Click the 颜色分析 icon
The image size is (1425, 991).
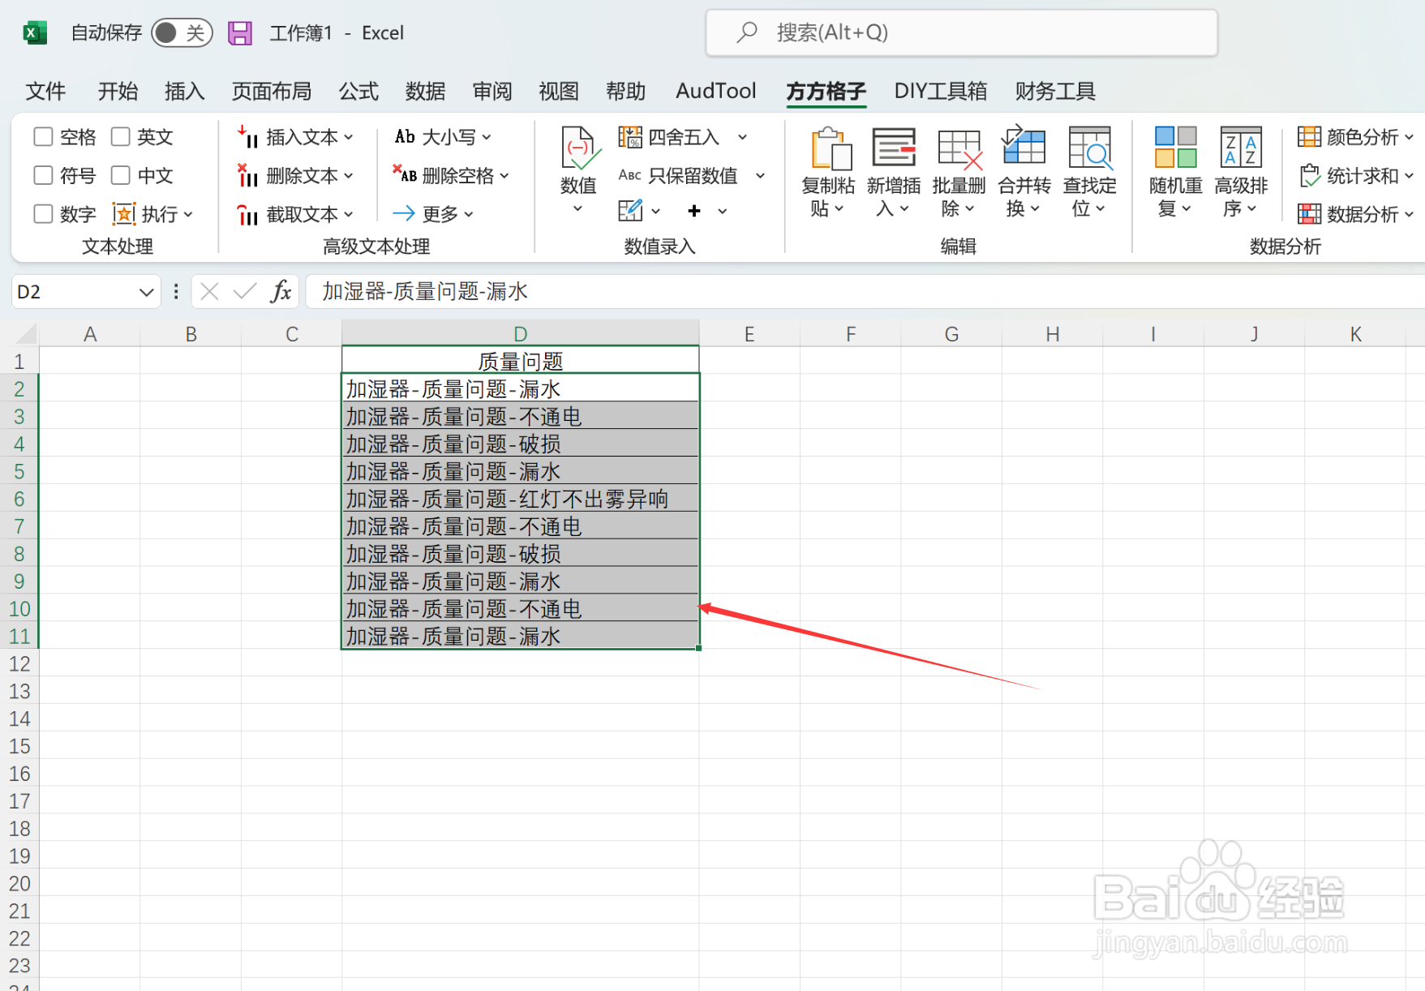tap(1309, 136)
